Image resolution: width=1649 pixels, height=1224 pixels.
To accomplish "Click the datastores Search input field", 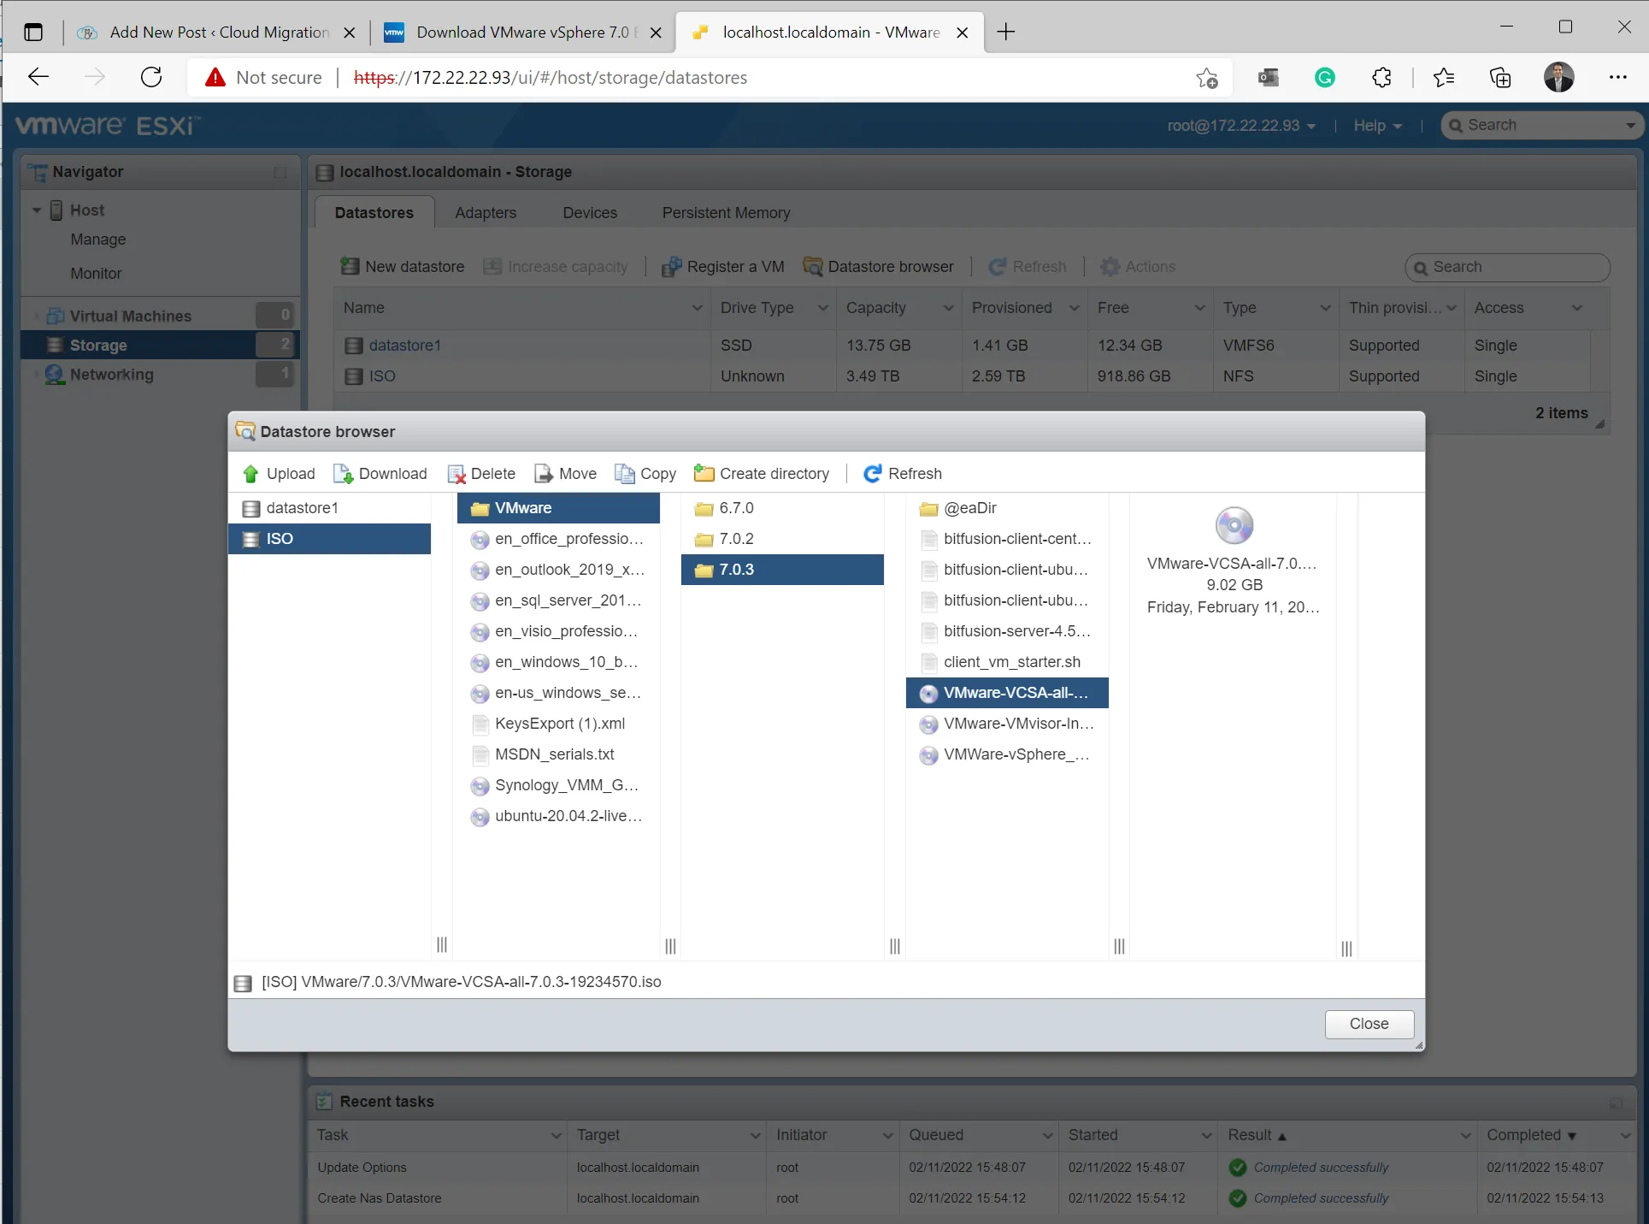I will 1508,267.
